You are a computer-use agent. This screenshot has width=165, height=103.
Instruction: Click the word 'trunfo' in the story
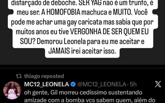138,3
